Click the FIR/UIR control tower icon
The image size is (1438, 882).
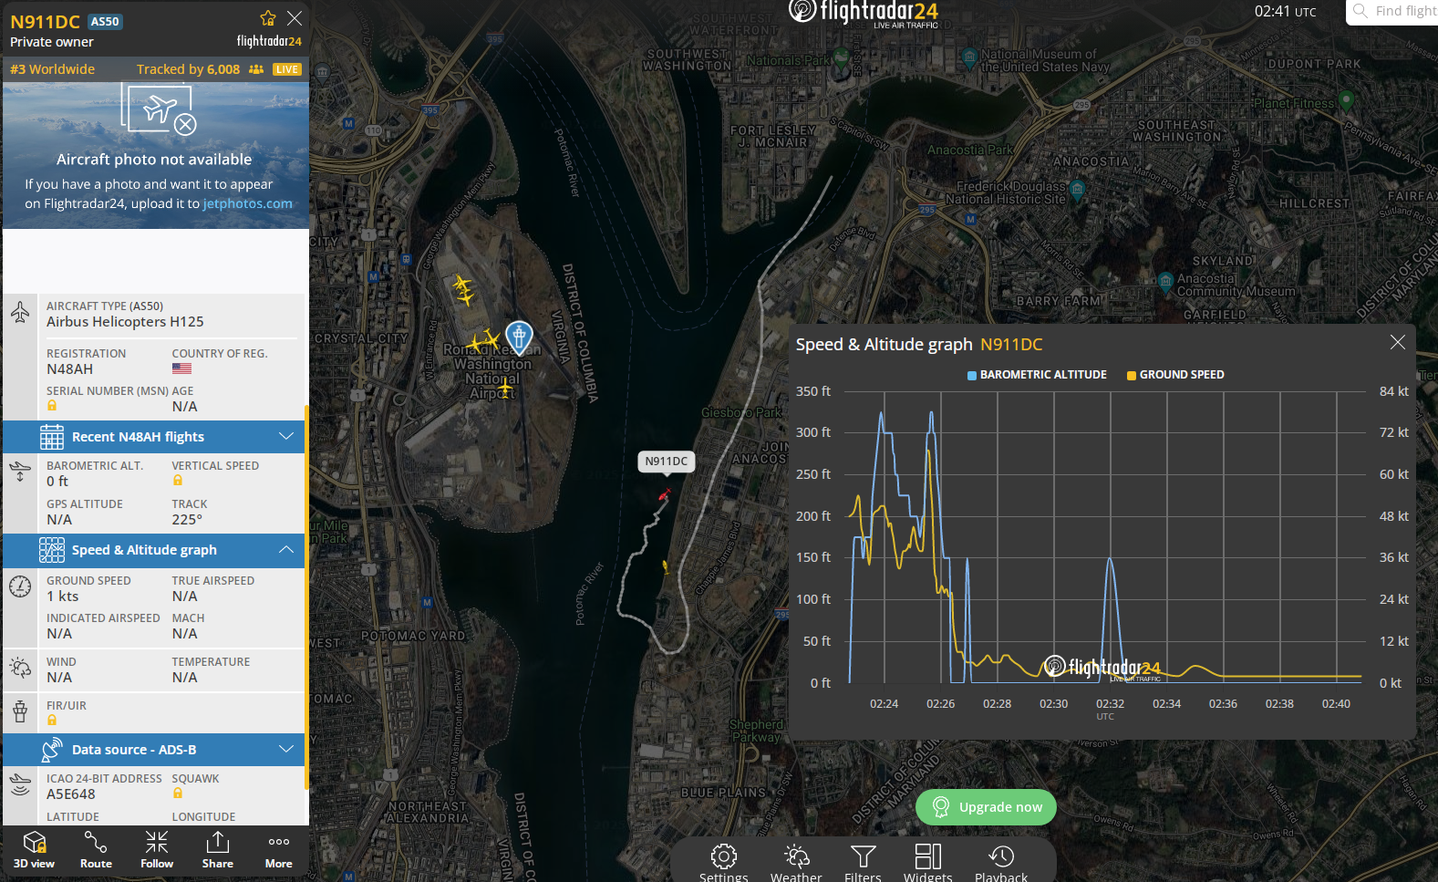[20, 711]
